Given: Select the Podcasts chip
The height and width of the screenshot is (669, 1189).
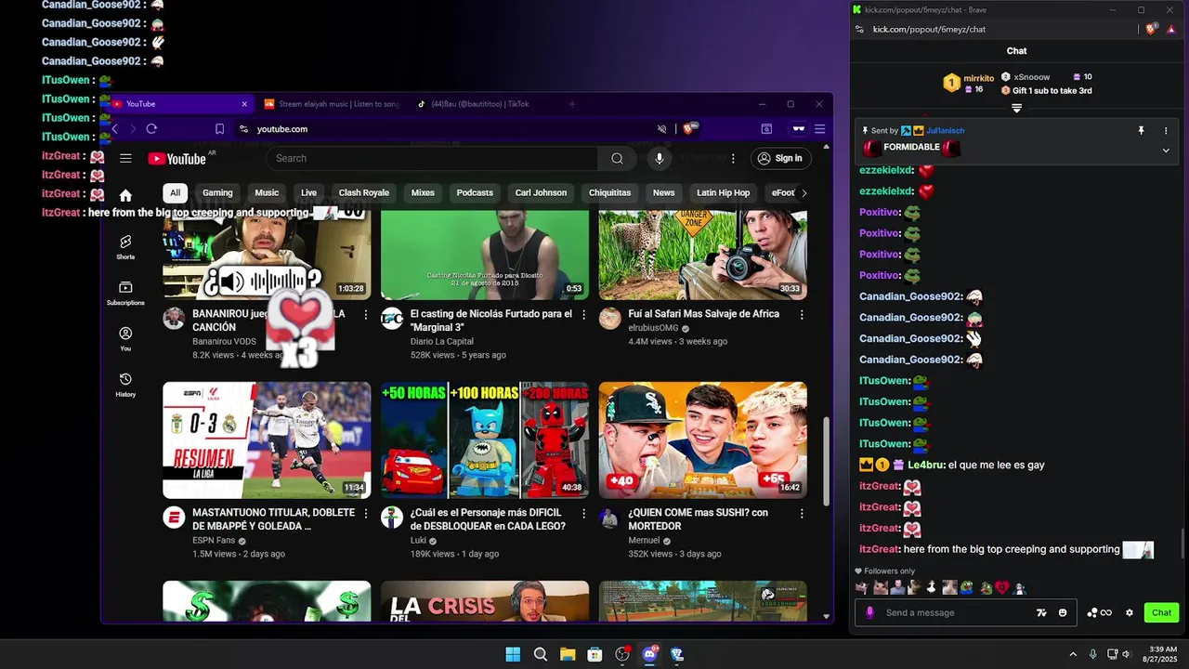Looking at the screenshot, I should (475, 192).
